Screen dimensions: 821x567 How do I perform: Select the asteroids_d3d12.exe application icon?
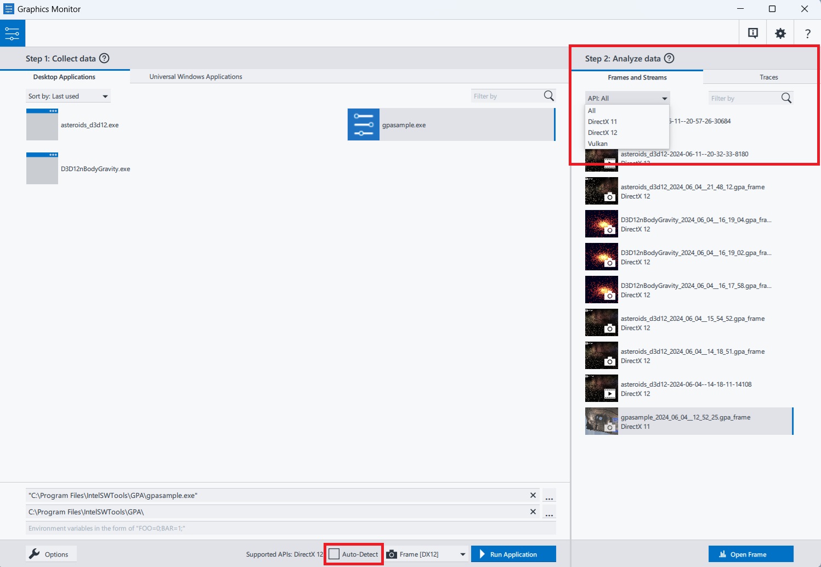42,124
